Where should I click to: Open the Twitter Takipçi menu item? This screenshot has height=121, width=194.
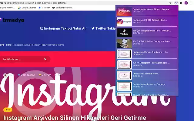(103, 28)
